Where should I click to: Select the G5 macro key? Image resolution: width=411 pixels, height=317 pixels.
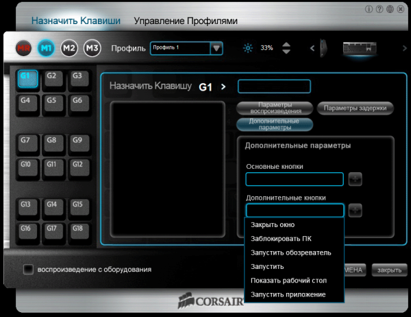click(x=53, y=103)
